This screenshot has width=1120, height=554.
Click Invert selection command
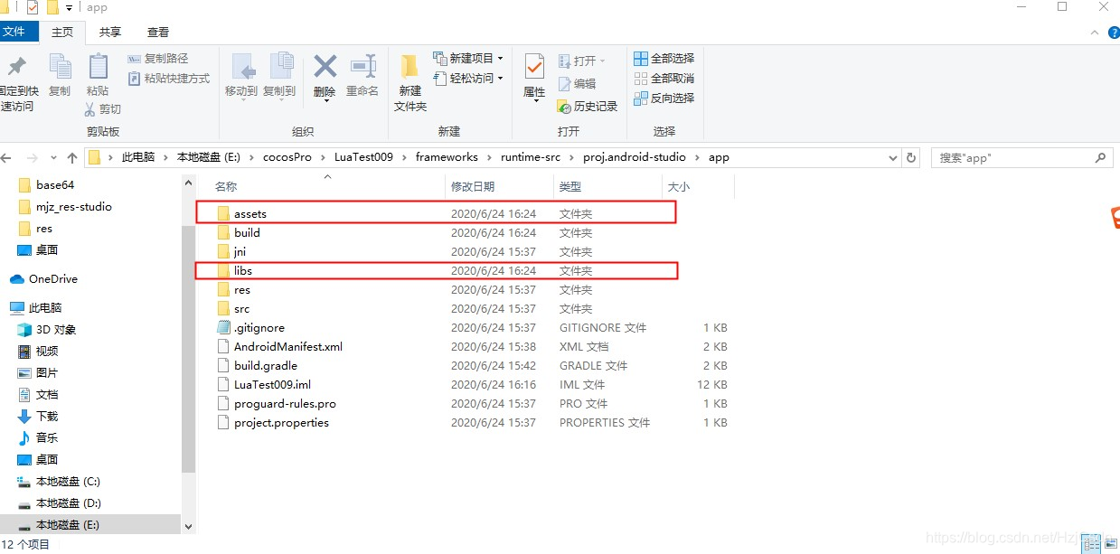(x=664, y=98)
